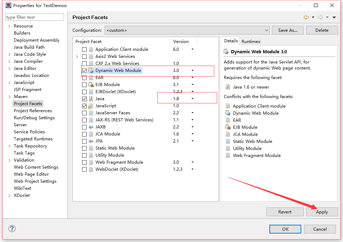Check the Utility Module checkbox
This screenshot has width=343, height=242.
click(x=84, y=155)
